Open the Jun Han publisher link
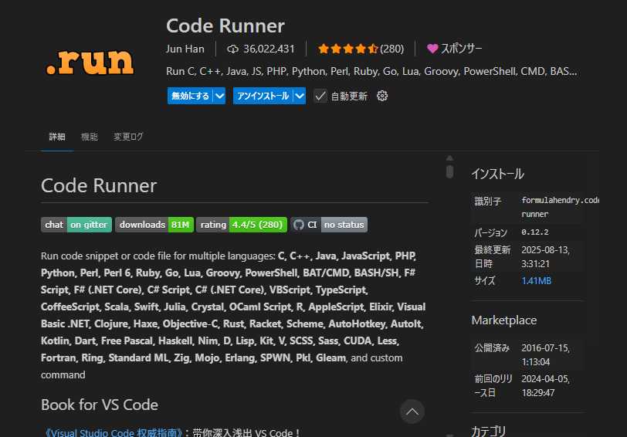Image resolution: width=627 pixels, height=437 pixels. click(x=185, y=49)
